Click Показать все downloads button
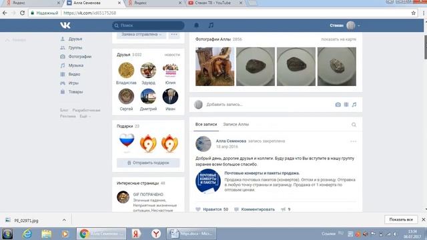This screenshot has height=240, width=427. tap(401, 219)
